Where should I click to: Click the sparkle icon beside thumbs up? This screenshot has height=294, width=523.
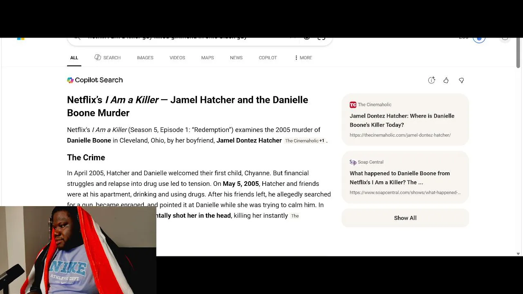(431, 80)
